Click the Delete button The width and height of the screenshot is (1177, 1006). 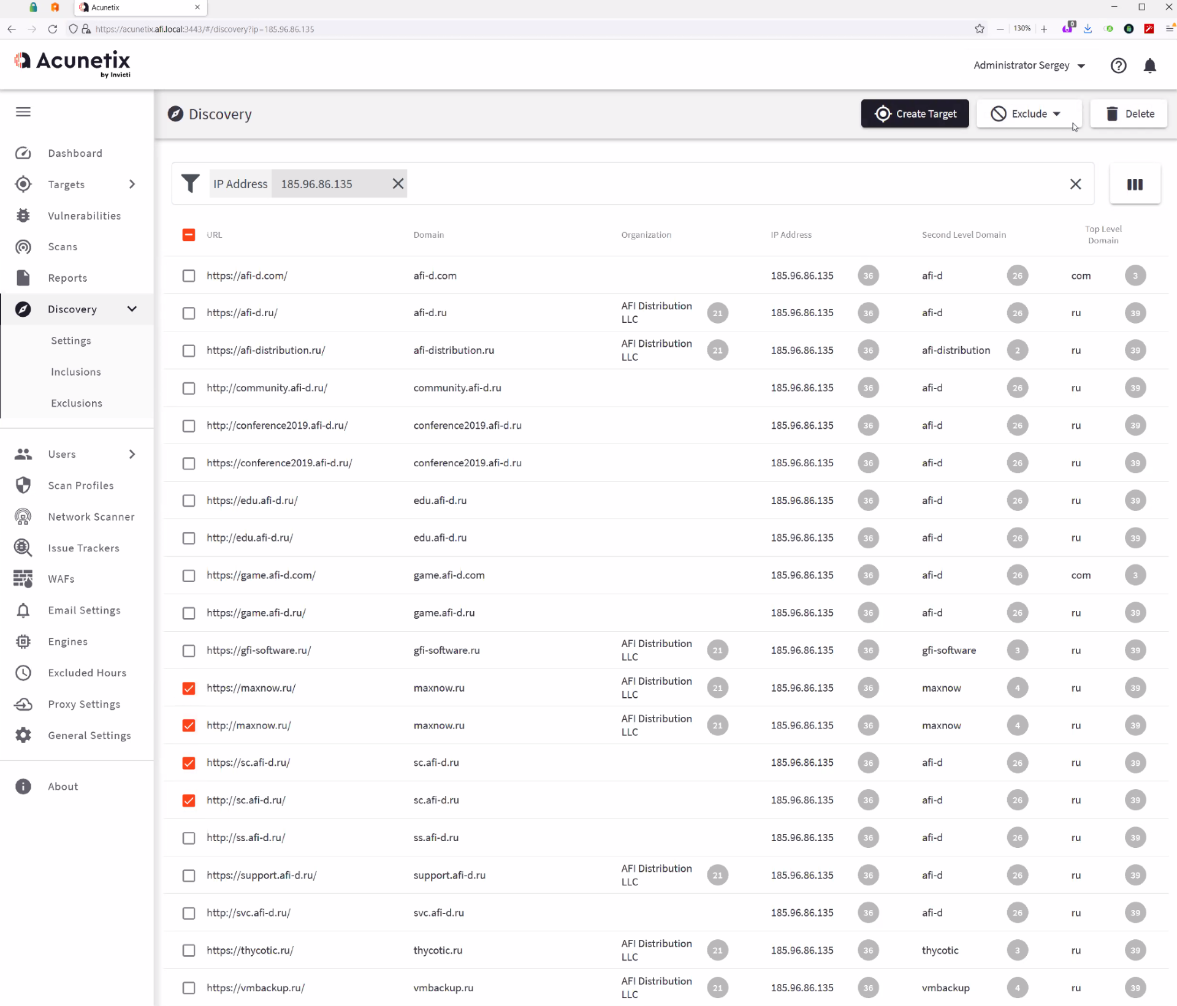click(x=1129, y=114)
